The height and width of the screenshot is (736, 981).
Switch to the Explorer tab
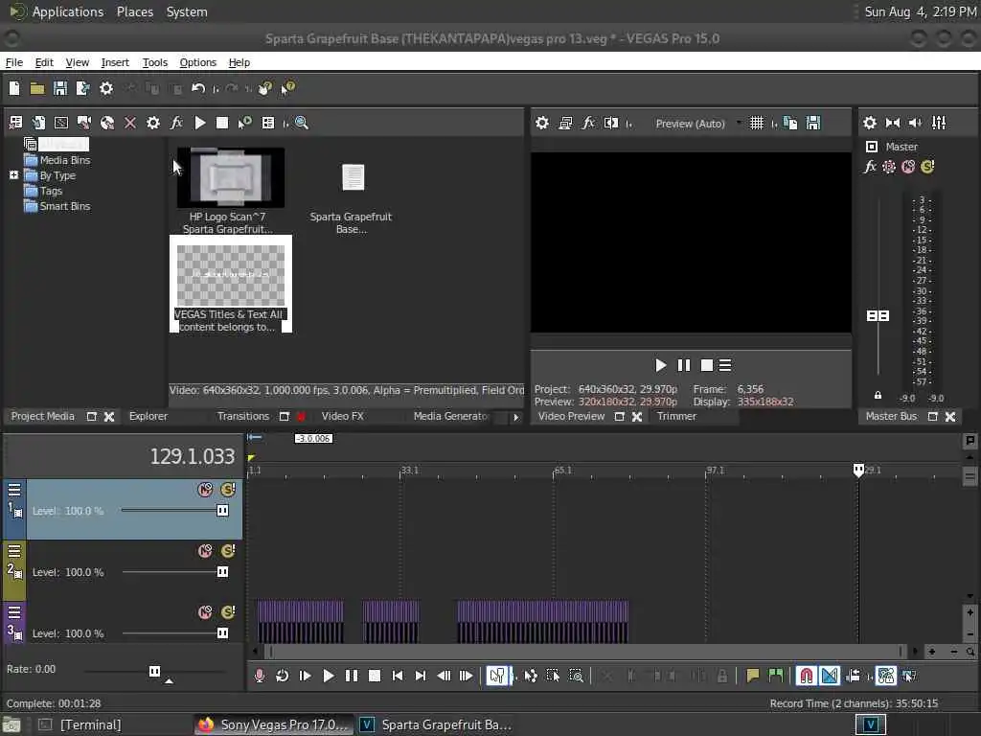coord(148,416)
